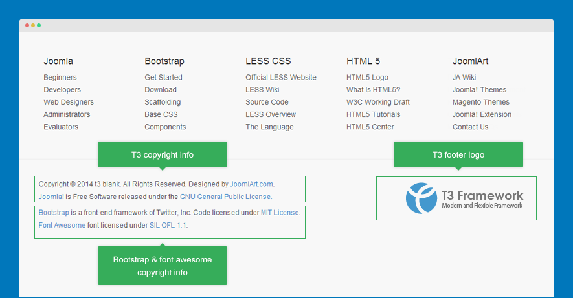Open the MIT License link

[280, 213]
